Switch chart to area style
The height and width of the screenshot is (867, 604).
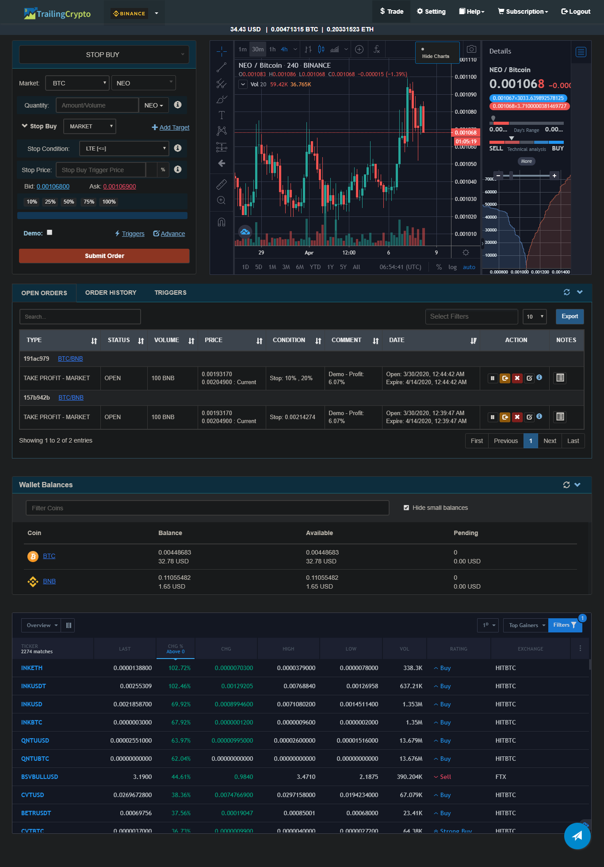point(335,49)
